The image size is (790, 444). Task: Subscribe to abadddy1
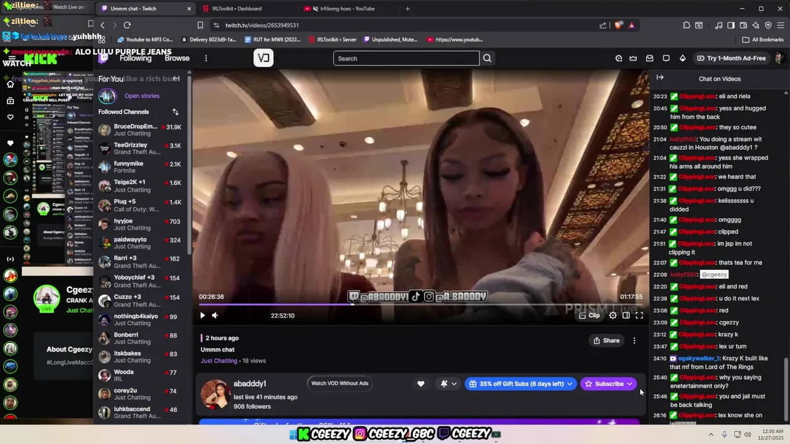click(x=609, y=384)
